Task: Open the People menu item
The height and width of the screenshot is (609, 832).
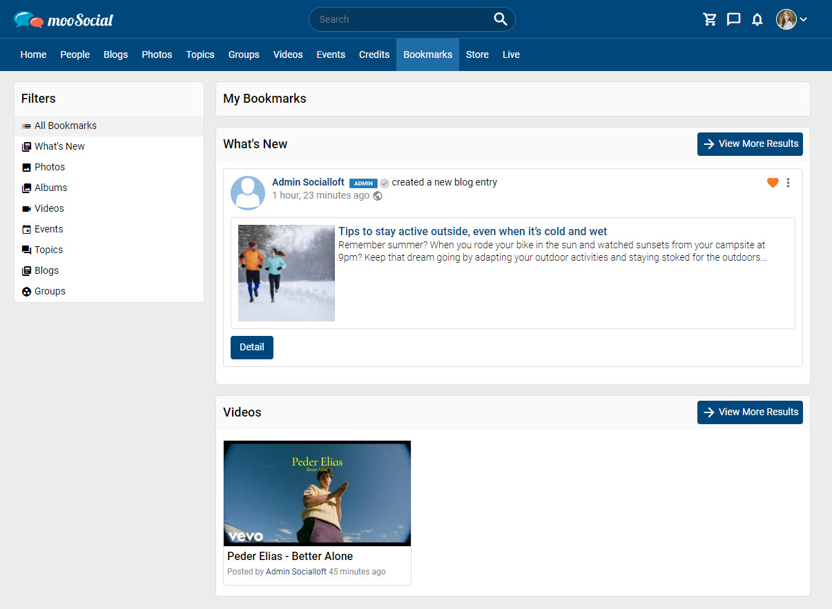Action: coord(75,54)
